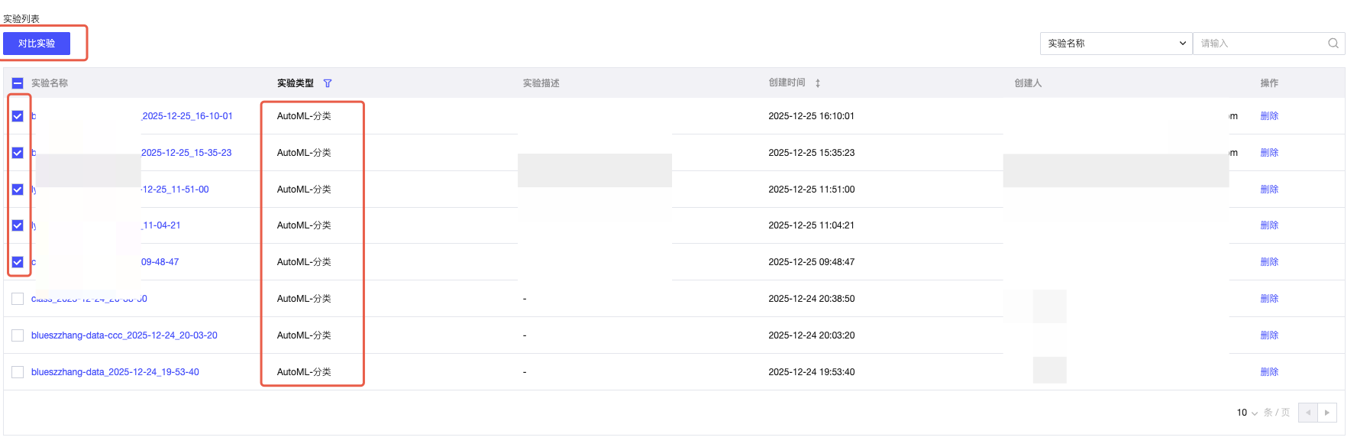Click the 对比实验 compare experiments button
Viewport: 1357px width, 447px height.
(x=37, y=44)
